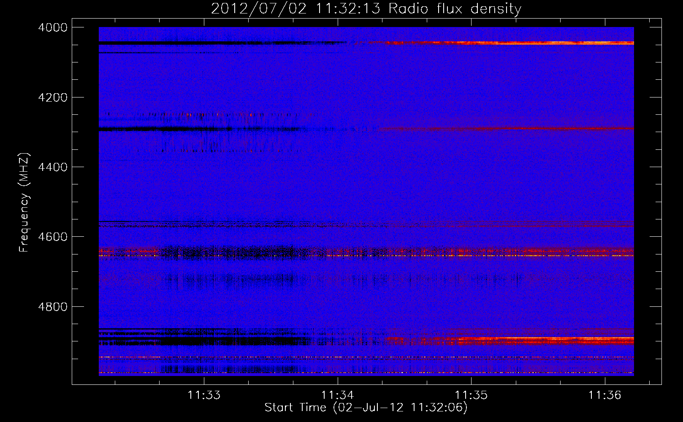Click the 4800 frequency axis label
Screen dimensions: 683x422
[53, 306]
